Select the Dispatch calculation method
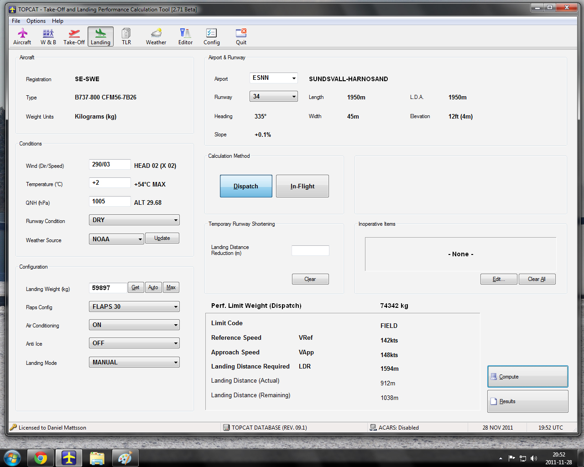584x467 pixels. click(246, 186)
